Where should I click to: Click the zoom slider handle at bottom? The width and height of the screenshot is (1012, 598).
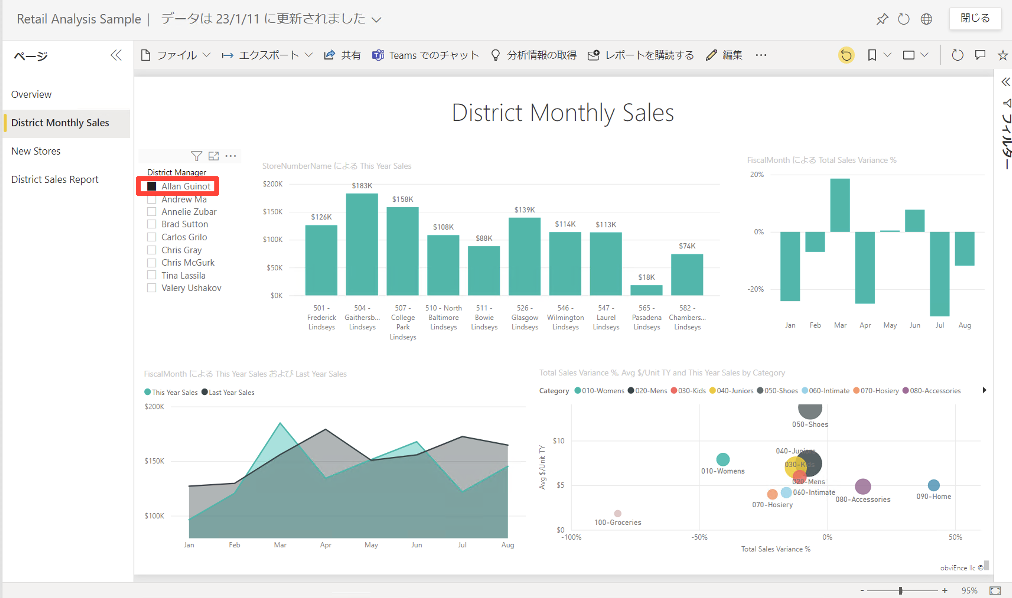pyautogui.click(x=900, y=590)
